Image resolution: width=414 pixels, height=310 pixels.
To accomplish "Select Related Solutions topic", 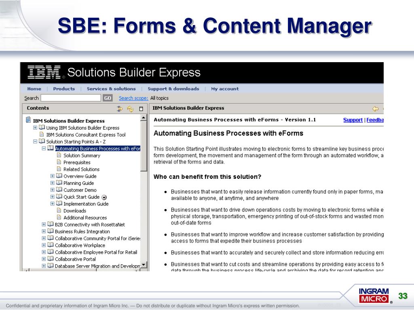I will coord(81,169).
